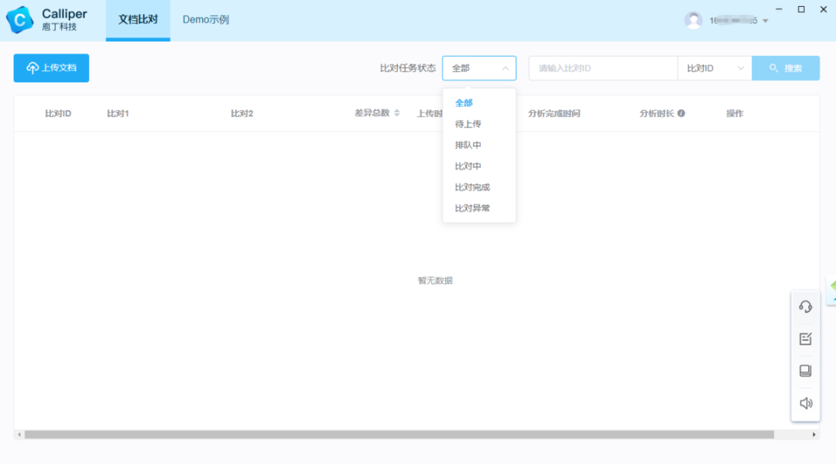Screen dimensions: 836x464
Task: Select 比对异常 status option
Action: 479,208
